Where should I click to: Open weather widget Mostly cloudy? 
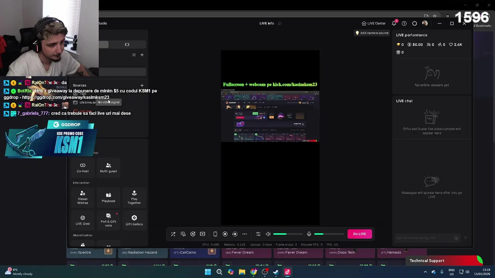tap(19, 272)
